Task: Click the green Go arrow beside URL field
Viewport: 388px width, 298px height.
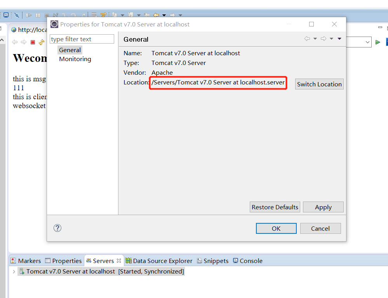Action: [x=378, y=42]
